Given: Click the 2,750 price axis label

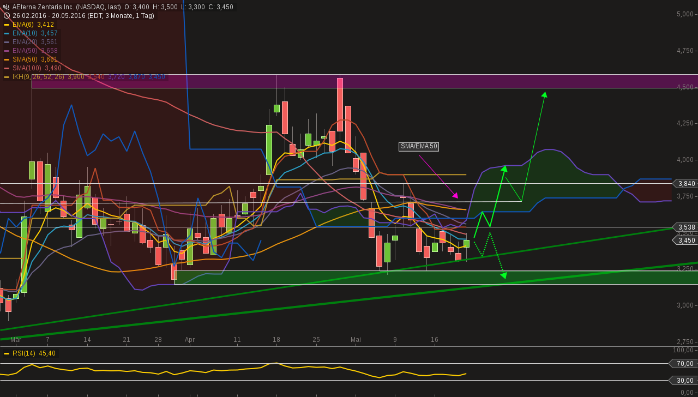Looking at the screenshot, I should pos(685,342).
